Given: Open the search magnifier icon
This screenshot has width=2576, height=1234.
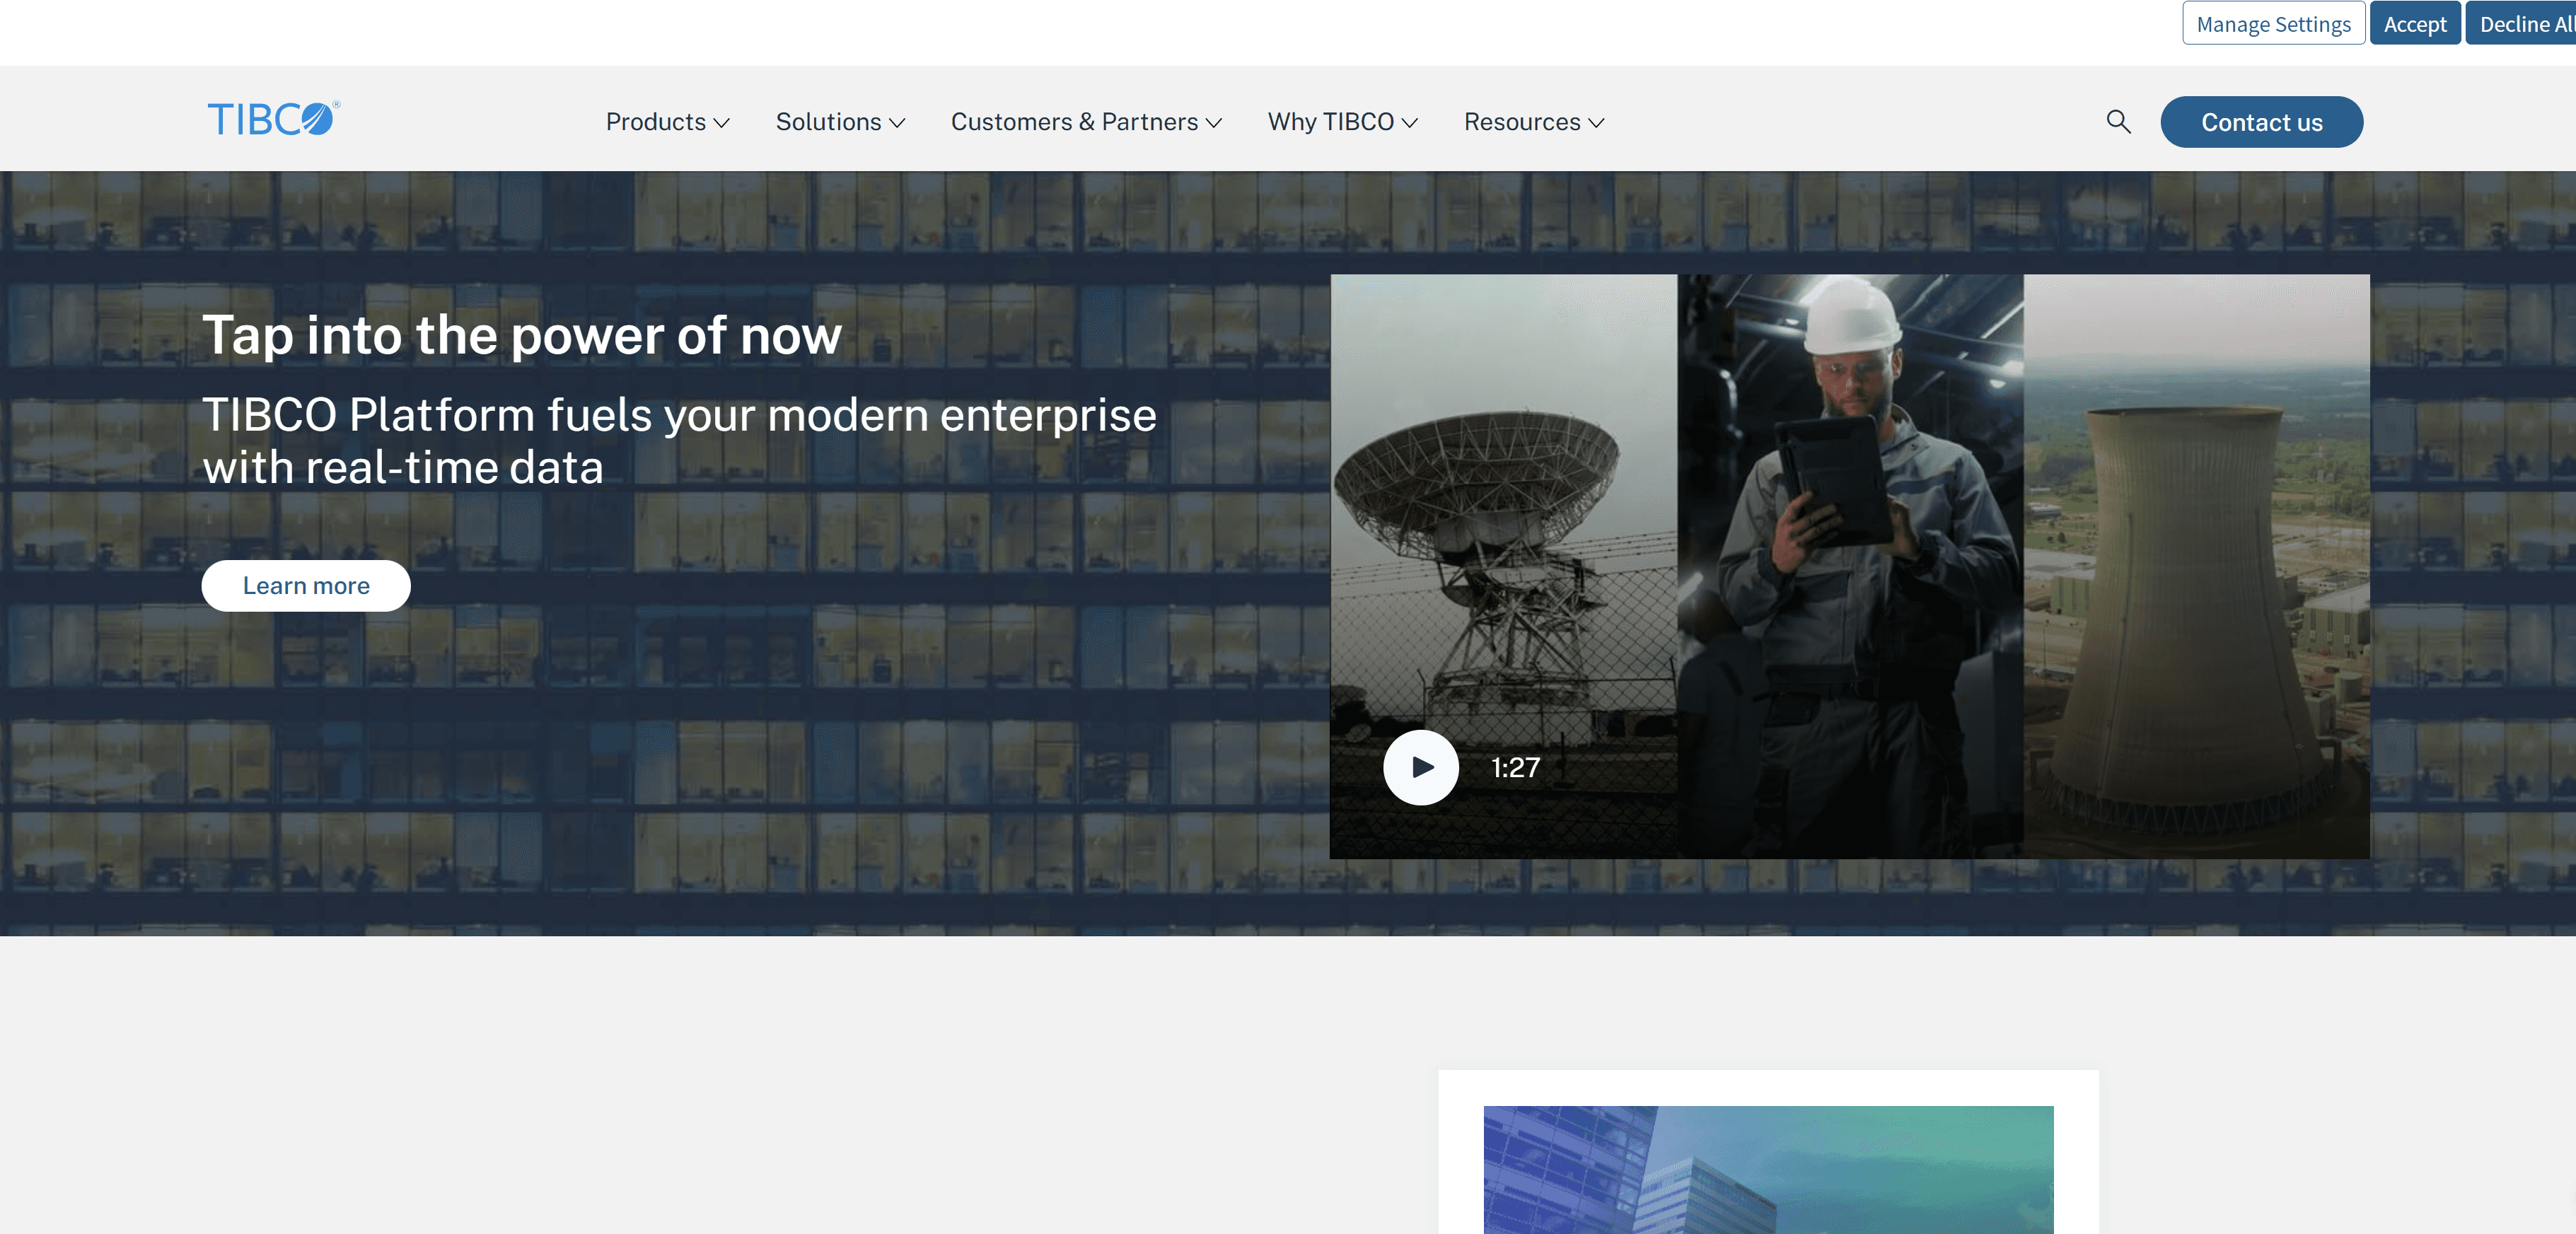Looking at the screenshot, I should pos(2118,122).
